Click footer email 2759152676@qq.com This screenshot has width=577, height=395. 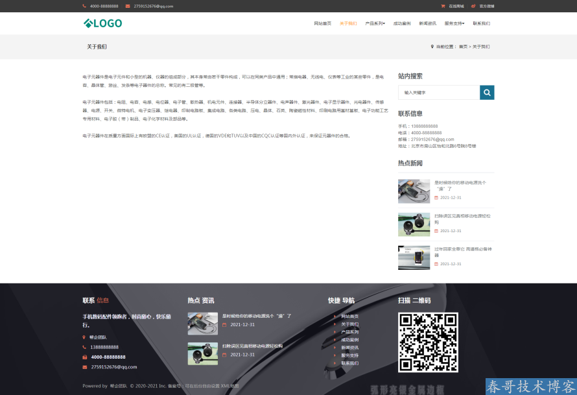pyautogui.click(x=114, y=367)
